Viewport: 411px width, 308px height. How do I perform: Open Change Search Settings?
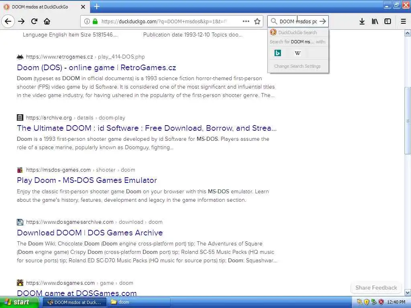[297, 66]
